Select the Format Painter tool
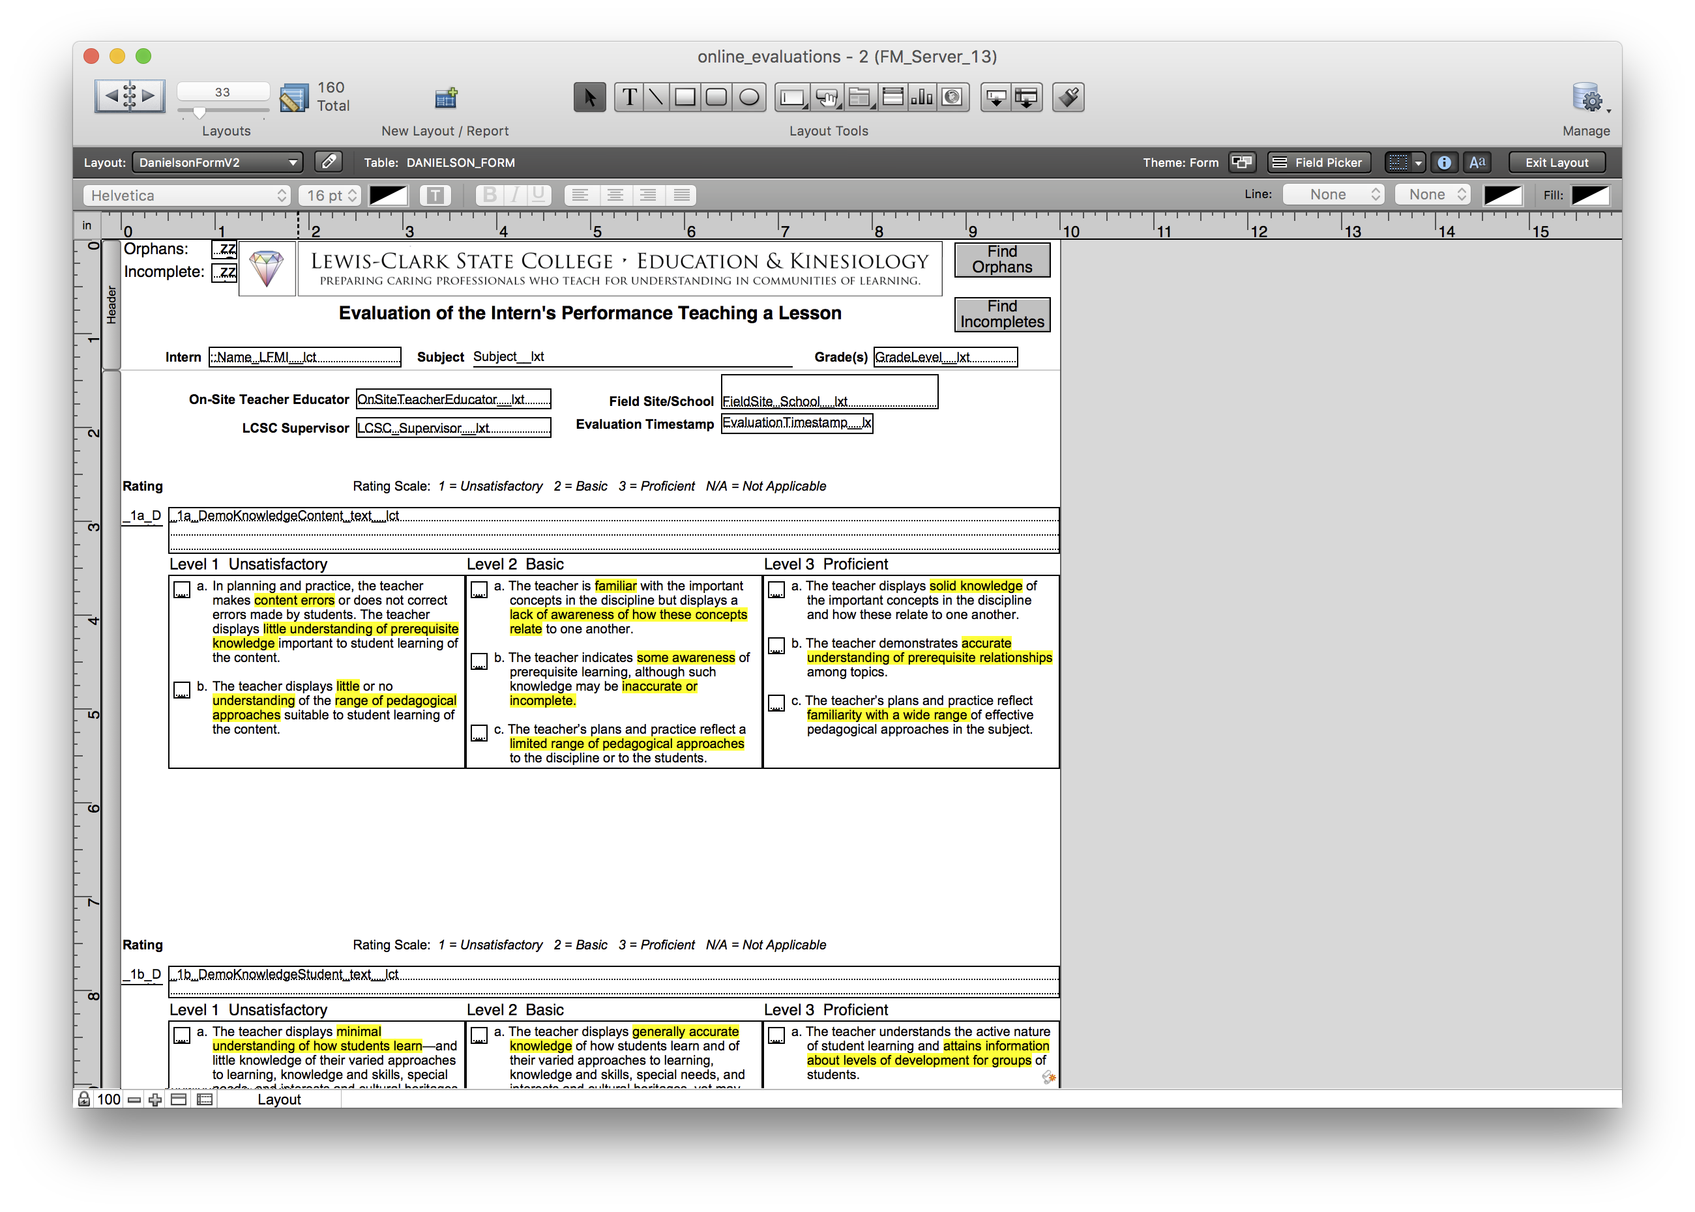The width and height of the screenshot is (1695, 1212). 1068,98
